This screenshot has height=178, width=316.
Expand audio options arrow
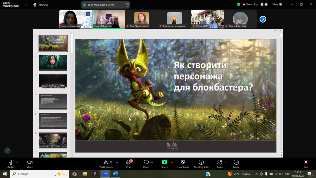[x=17, y=162]
